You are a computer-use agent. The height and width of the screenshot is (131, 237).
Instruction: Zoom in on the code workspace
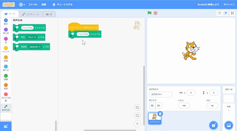(x=137, y=107)
